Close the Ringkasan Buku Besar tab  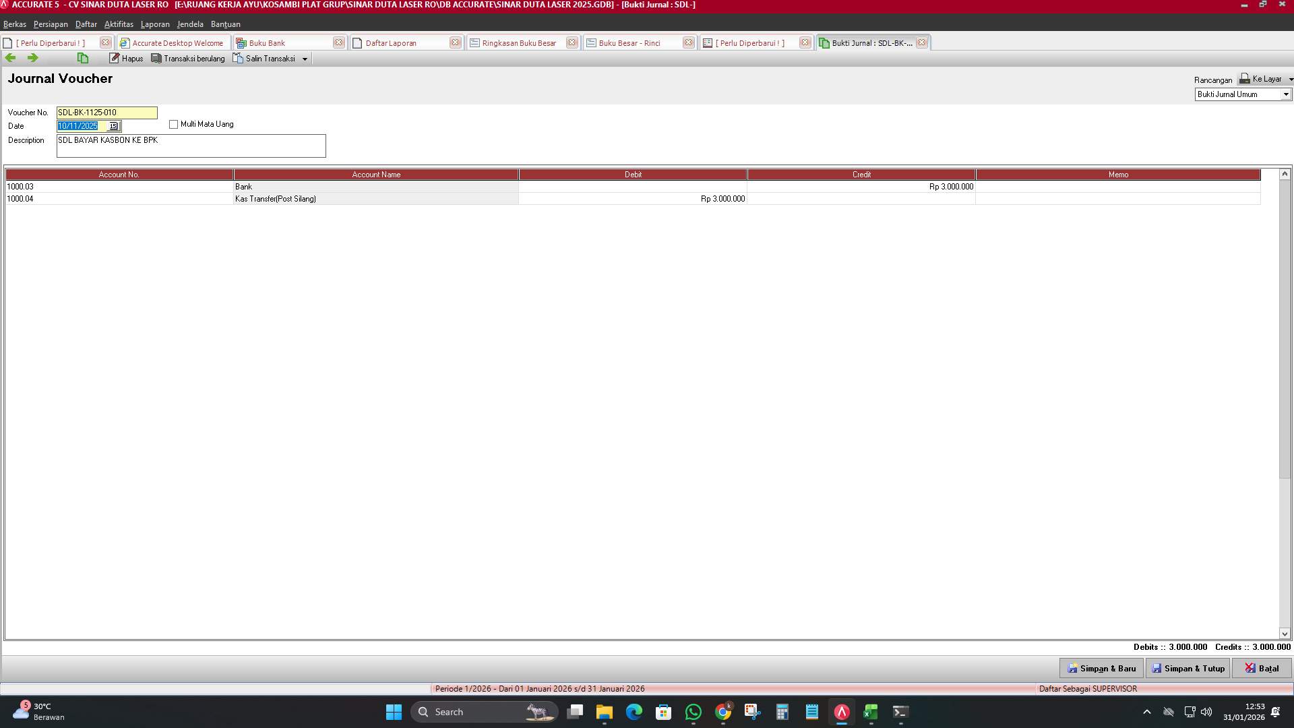tap(572, 42)
